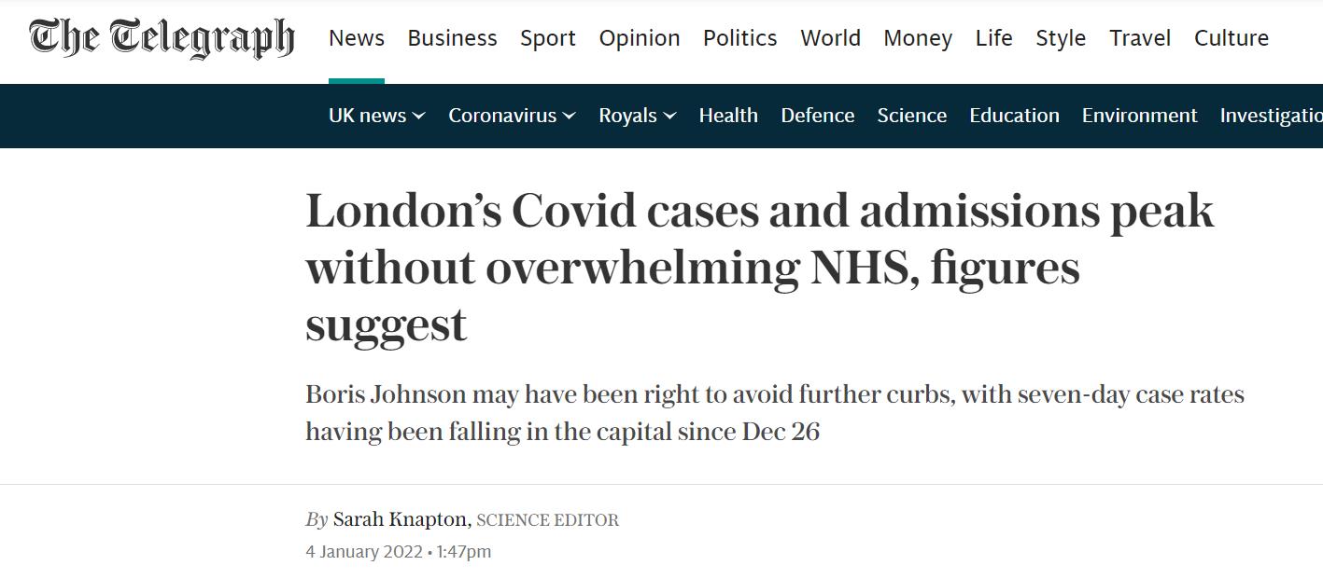Click the Environment subsection link
This screenshot has height=579, width=1323.
[1139, 116]
